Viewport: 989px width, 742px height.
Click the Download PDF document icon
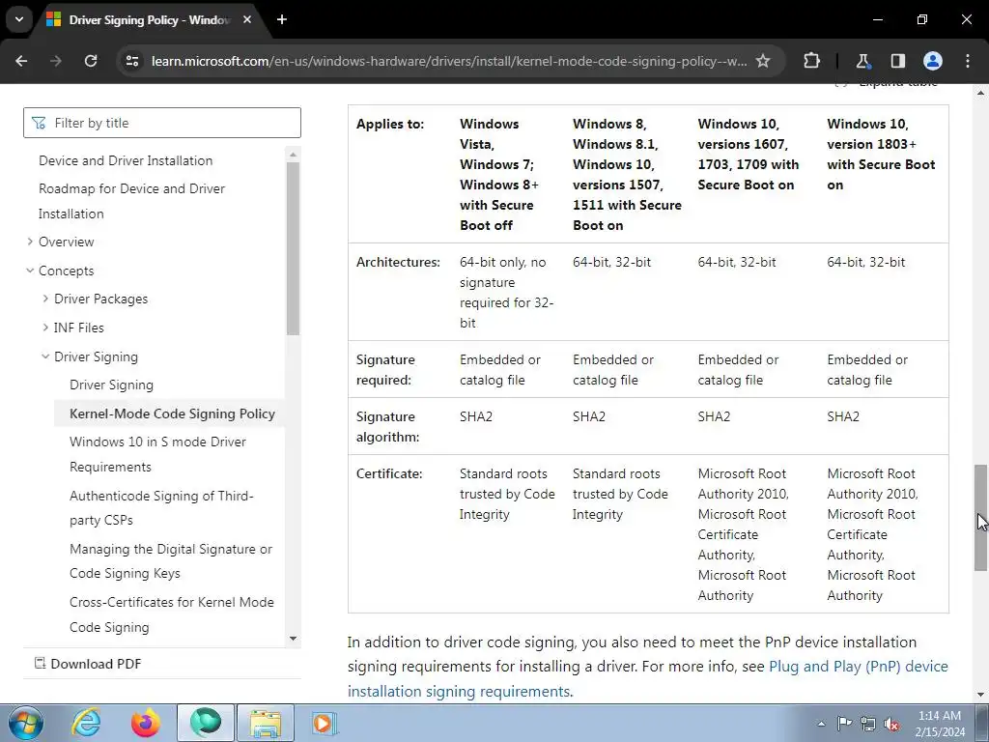click(40, 663)
